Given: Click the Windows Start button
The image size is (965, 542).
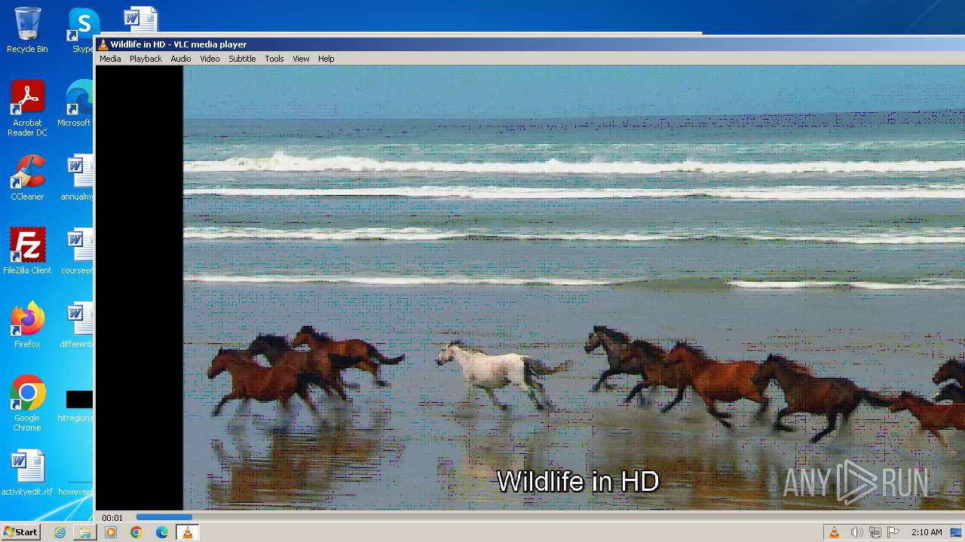Looking at the screenshot, I should (x=21, y=532).
